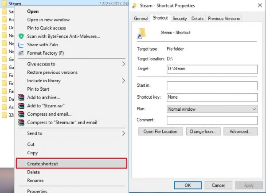Select Rename from context menu

pyautogui.click(x=35, y=181)
